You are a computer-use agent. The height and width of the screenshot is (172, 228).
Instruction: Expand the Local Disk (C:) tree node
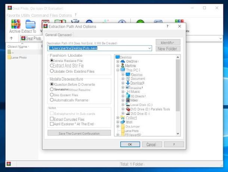tap(123, 104)
